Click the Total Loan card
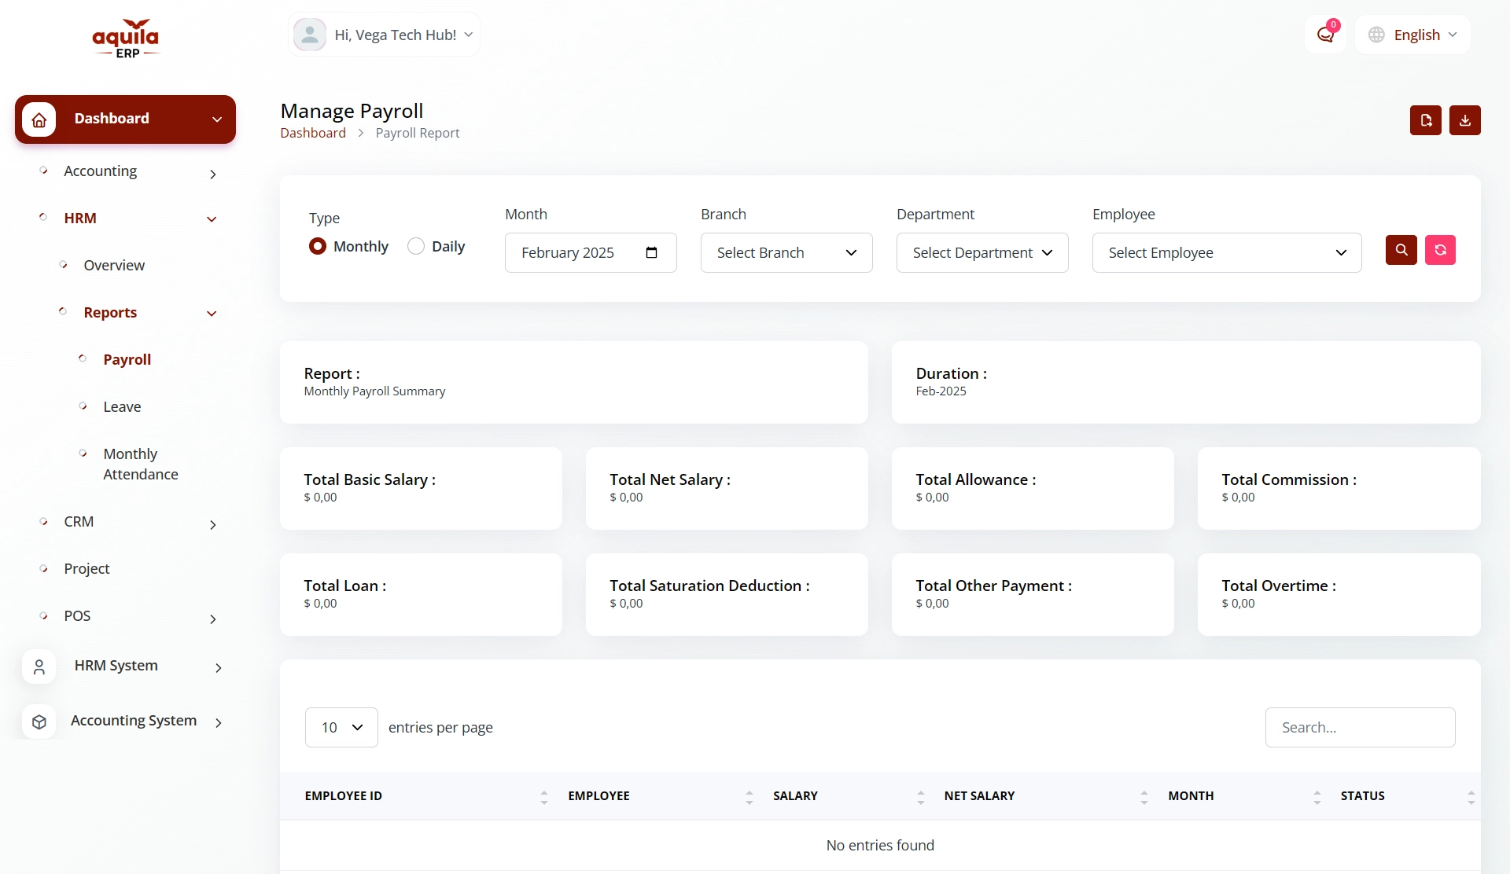1510x874 pixels. pos(421,594)
